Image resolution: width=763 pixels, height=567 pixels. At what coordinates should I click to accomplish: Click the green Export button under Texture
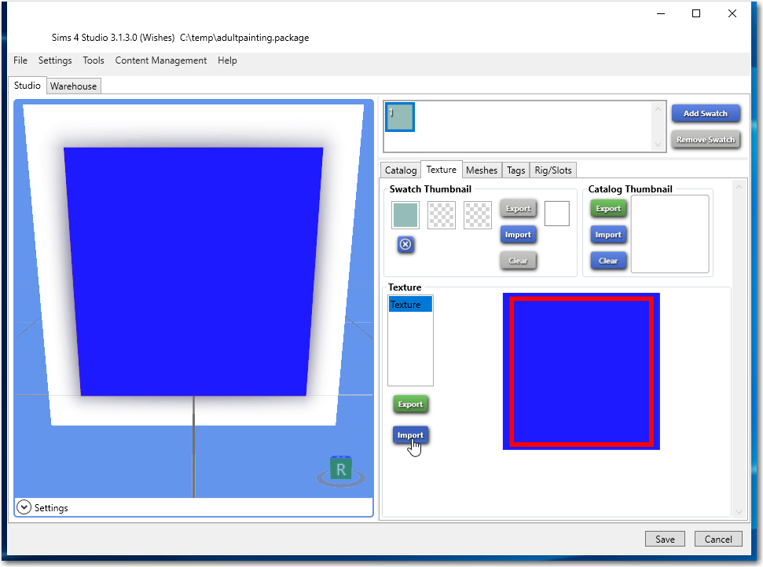[x=410, y=404]
